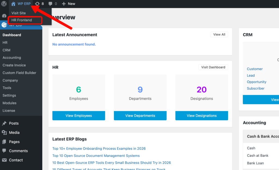
Task: Click Visit Dashboard in HR panel
Action: [x=213, y=67]
